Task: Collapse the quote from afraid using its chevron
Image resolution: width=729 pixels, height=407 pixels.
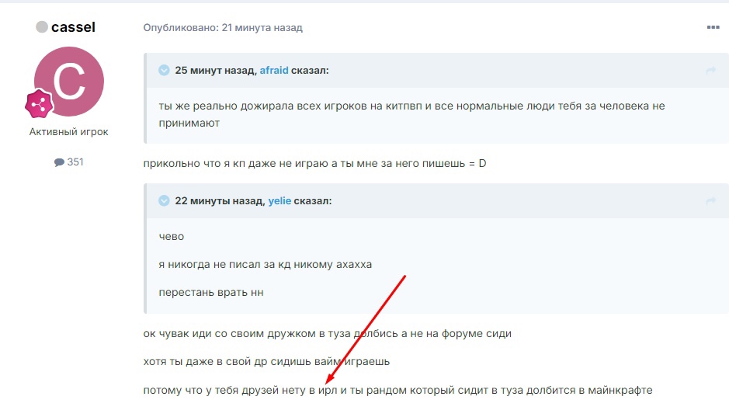Action: coord(164,70)
